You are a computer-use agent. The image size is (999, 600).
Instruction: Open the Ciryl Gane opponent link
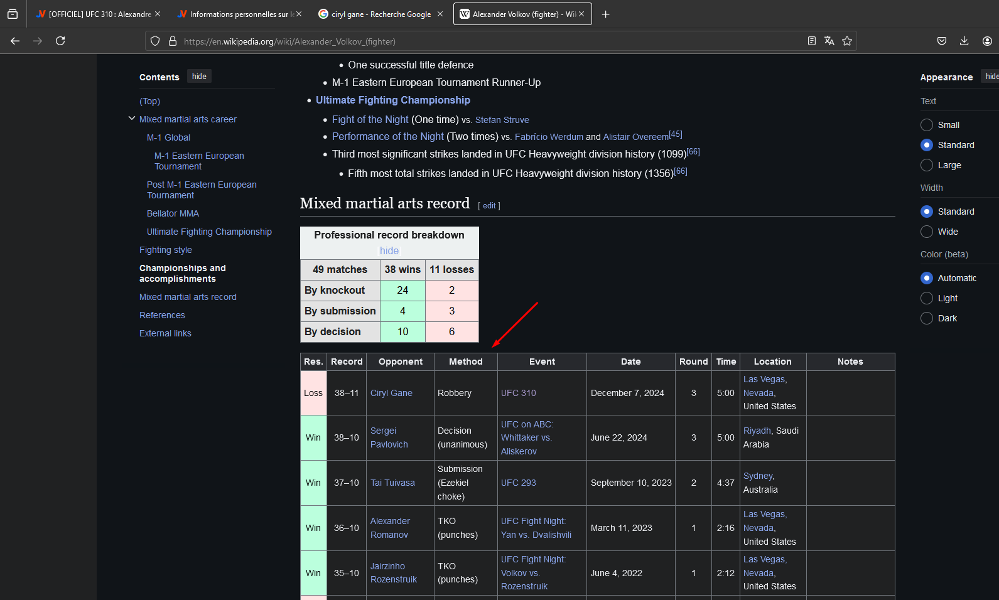tap(391, 393)
